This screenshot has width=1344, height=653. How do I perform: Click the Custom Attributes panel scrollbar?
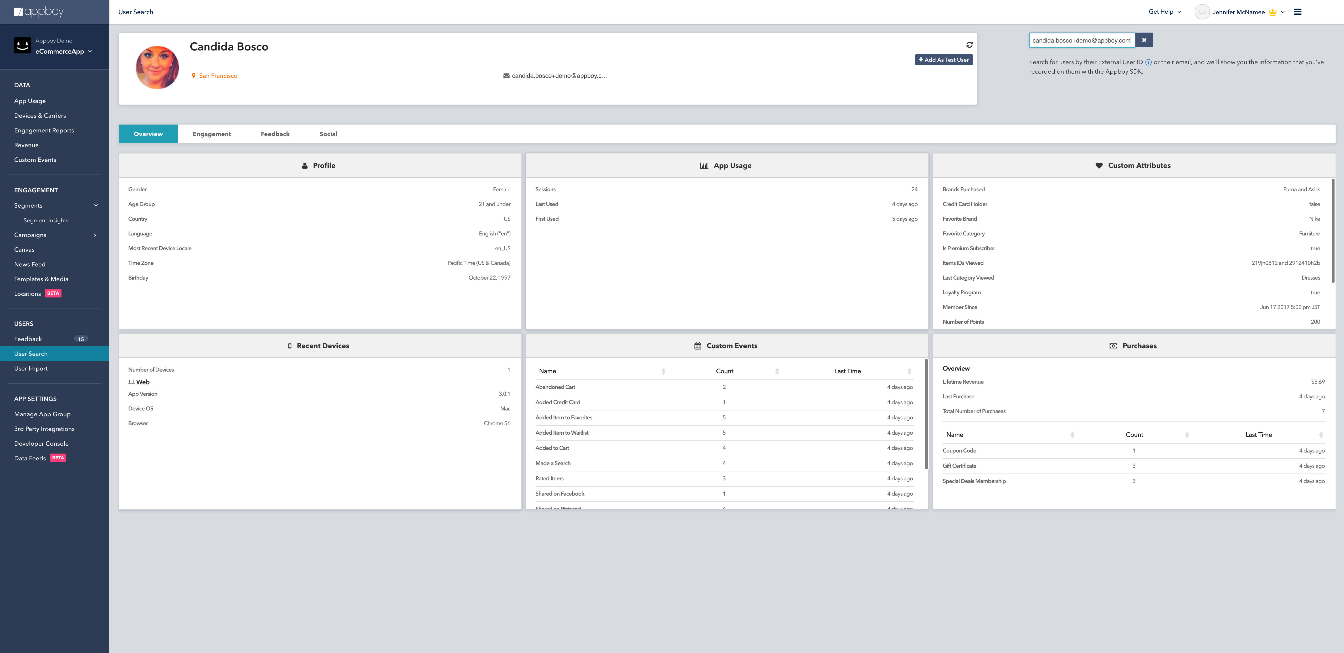[x=1333, y=230]
